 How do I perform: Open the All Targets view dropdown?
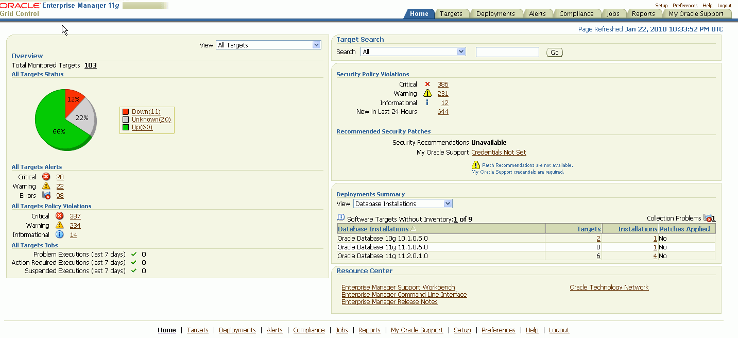pyautogui.click(x=268, y=45)
